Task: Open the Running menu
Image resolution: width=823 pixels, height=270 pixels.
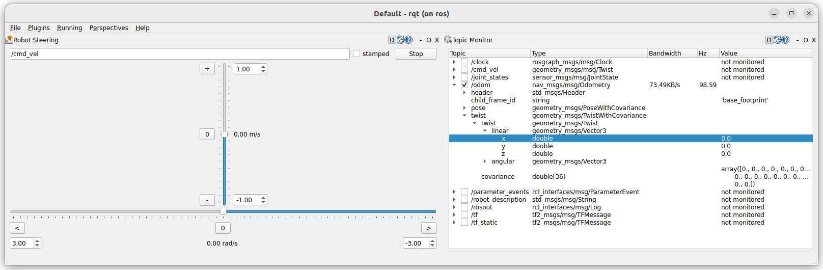Action: coord(69,28)
